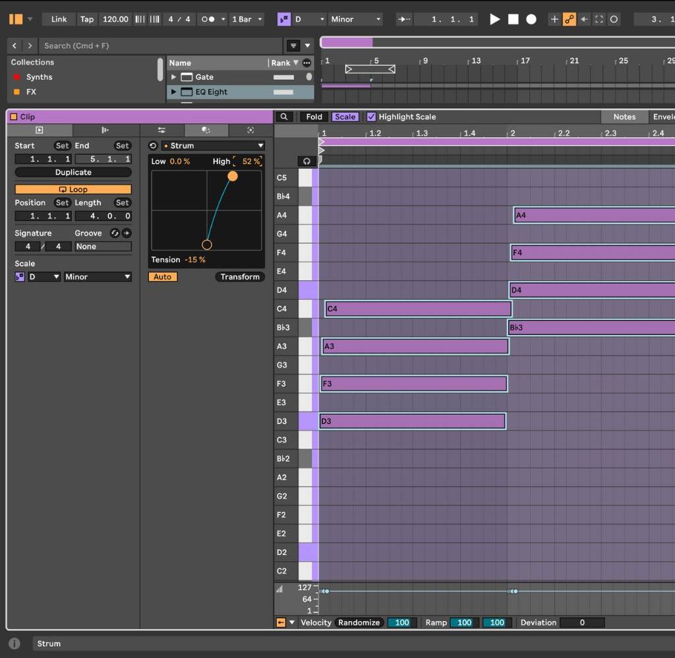Click the Transform button
This screenshot has height=658, width=675.
[240, 276]
